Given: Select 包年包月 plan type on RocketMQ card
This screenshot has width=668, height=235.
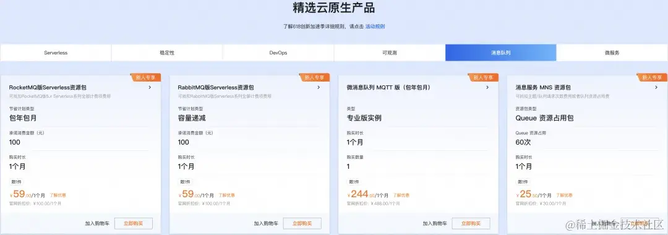Looking at the screenshot, I should pos(23,118).
